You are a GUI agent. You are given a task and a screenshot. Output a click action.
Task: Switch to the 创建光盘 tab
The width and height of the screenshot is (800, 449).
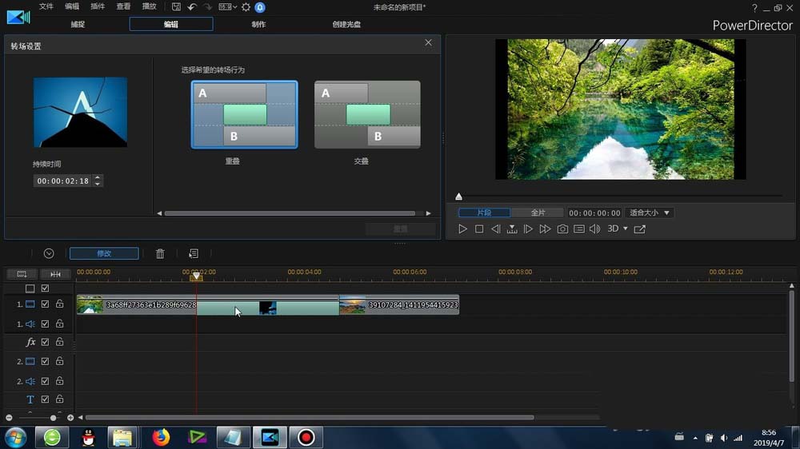point(346,24)
